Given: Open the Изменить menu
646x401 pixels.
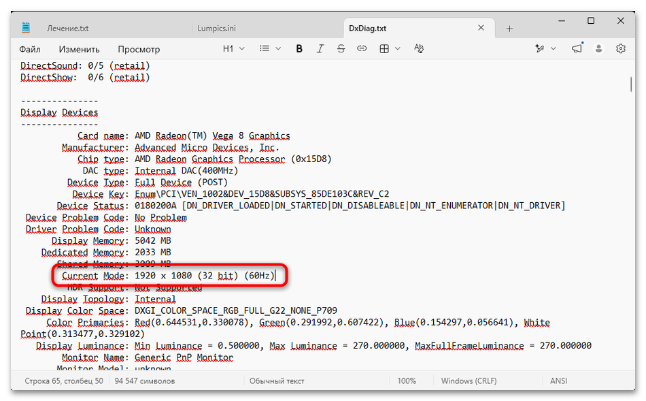Looking at the screenshot, I should [79, 49].
